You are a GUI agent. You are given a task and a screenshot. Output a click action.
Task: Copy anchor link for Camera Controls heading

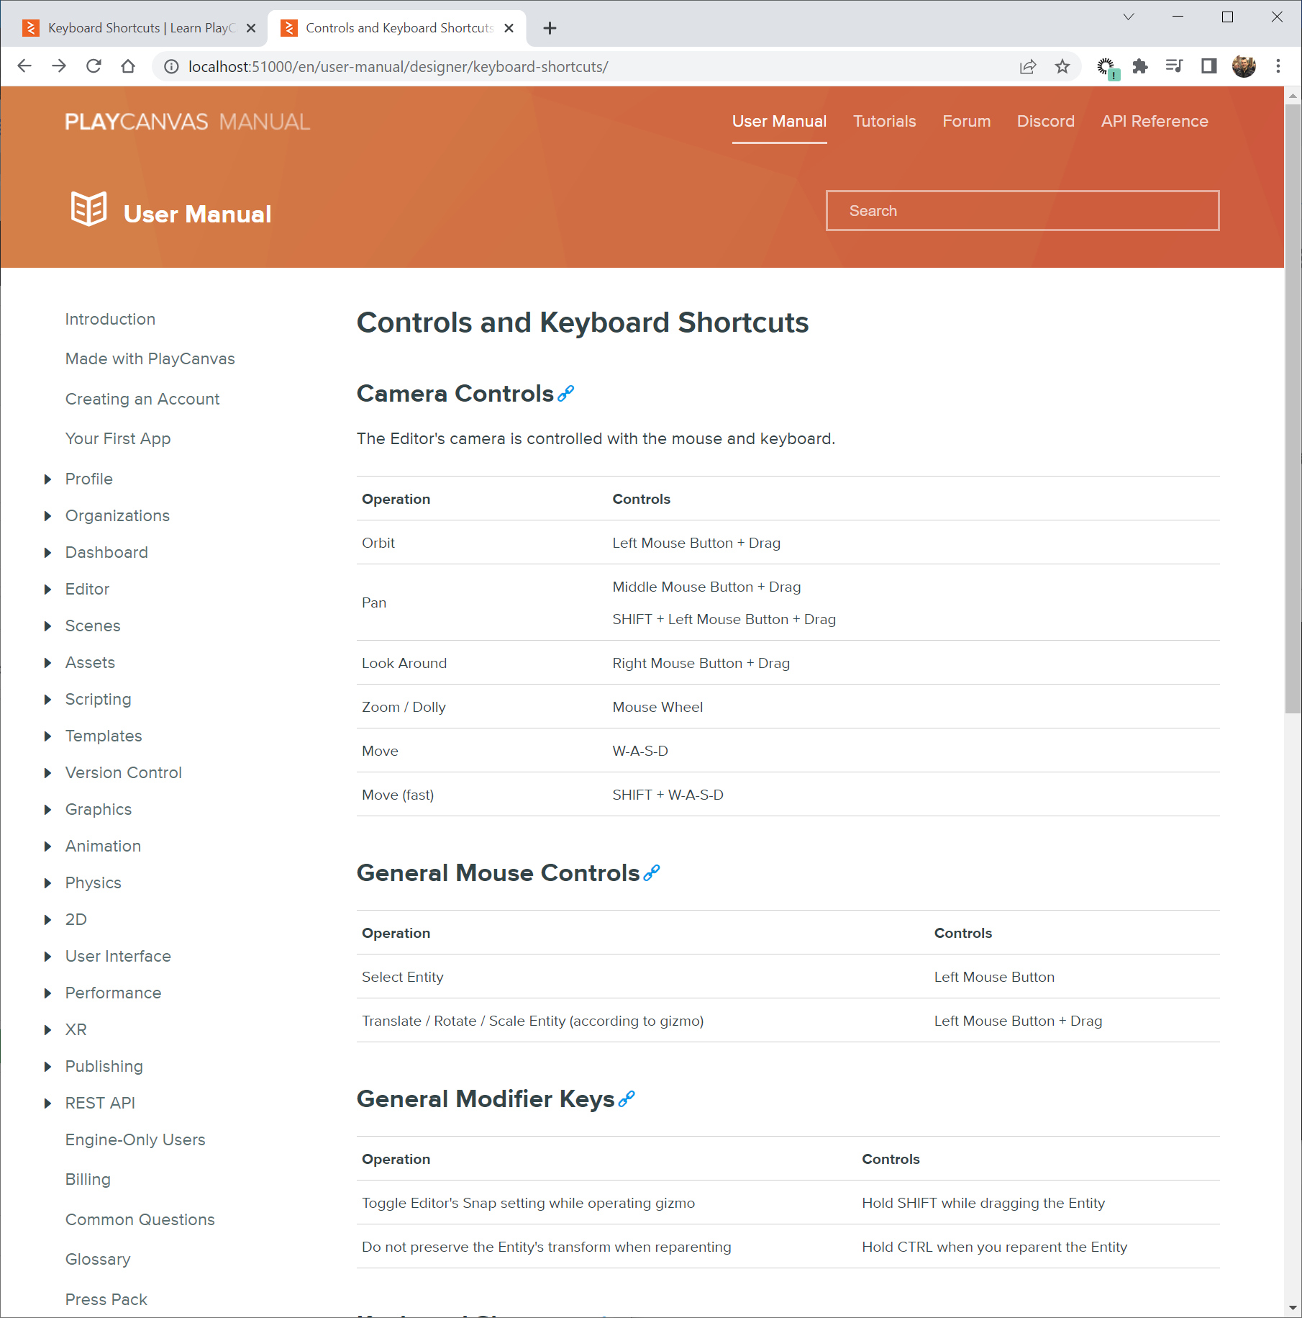(566, 393)
